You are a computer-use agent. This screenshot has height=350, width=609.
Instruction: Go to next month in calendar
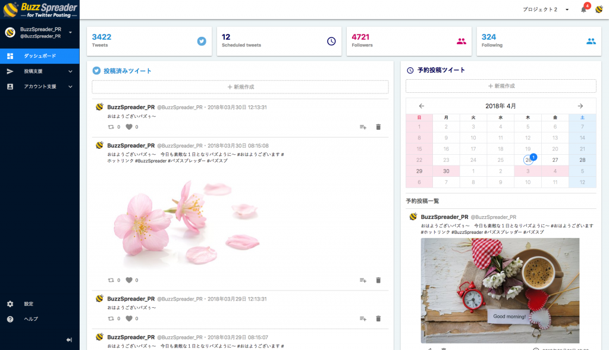(x=580, y=106)
